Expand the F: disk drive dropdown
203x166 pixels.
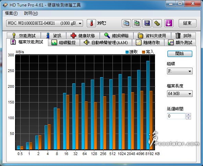tap(180, 71)
